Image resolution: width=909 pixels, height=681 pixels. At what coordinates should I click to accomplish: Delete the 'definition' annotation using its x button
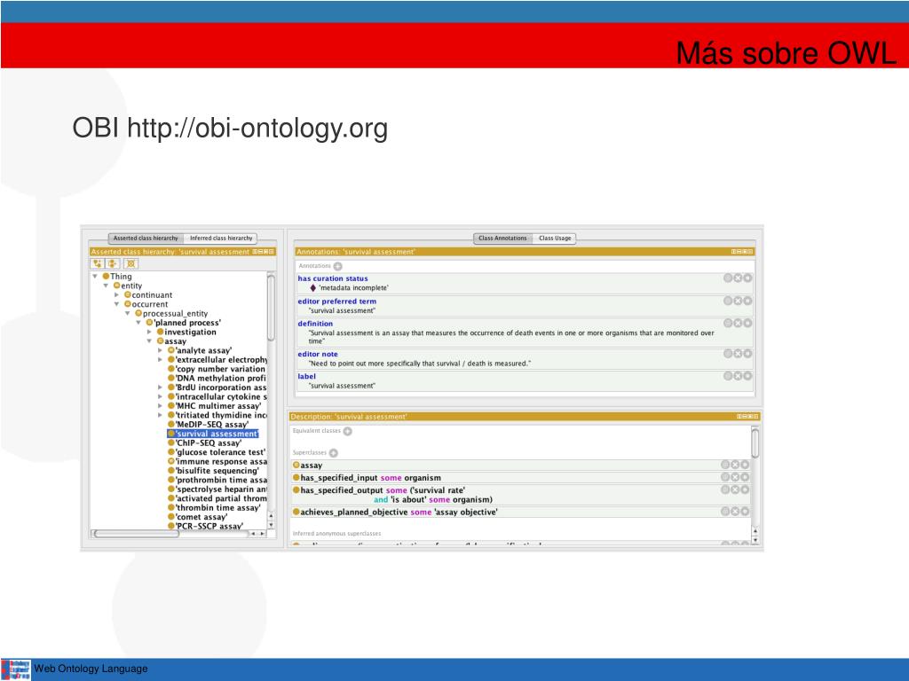pyautogui.click(x=738, y=323)
